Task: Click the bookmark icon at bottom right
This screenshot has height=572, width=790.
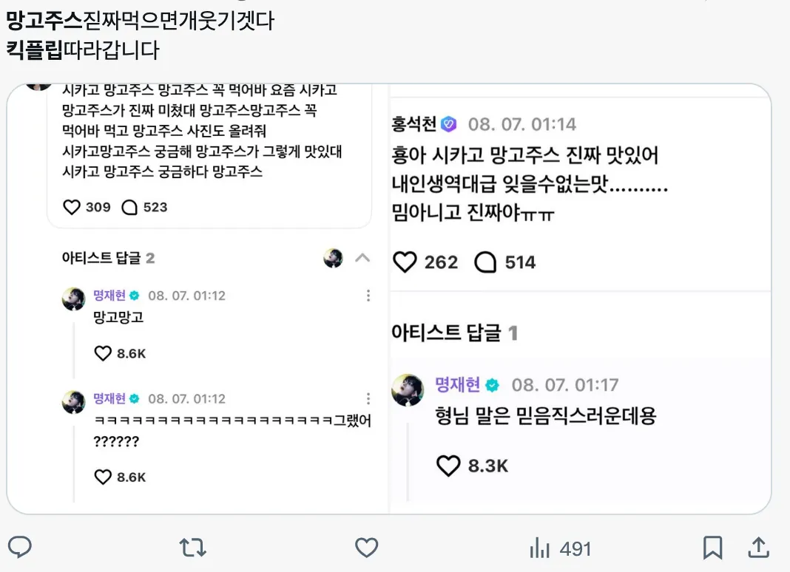Action: click(x=712, y=548)
